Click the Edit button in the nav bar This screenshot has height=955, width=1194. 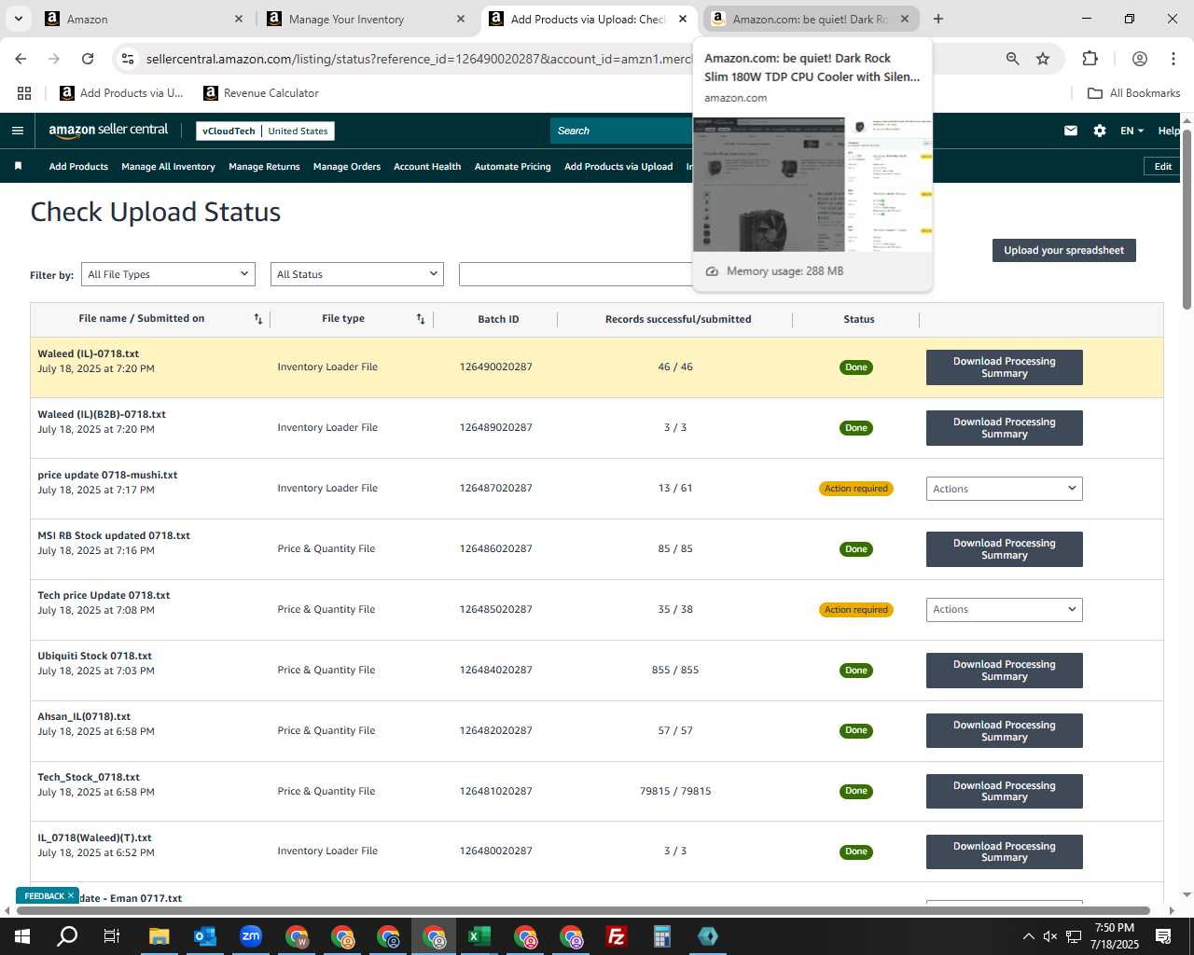tap(1162, 166)
